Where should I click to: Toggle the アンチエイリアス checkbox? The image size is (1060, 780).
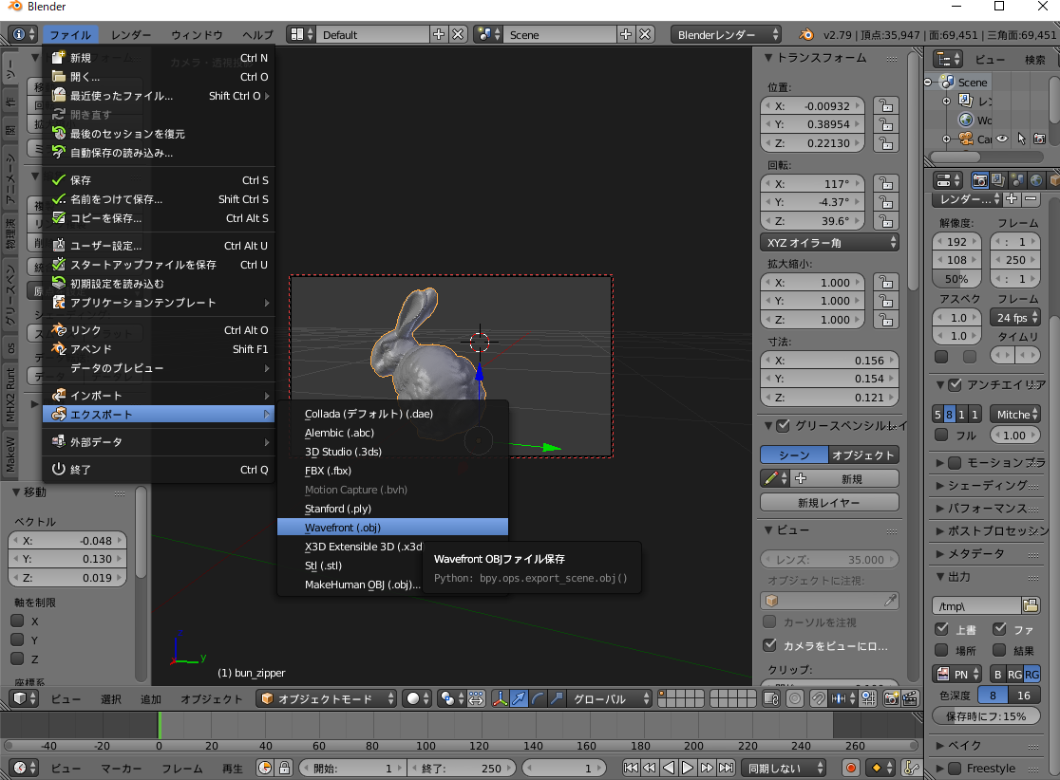pos(955,385)
